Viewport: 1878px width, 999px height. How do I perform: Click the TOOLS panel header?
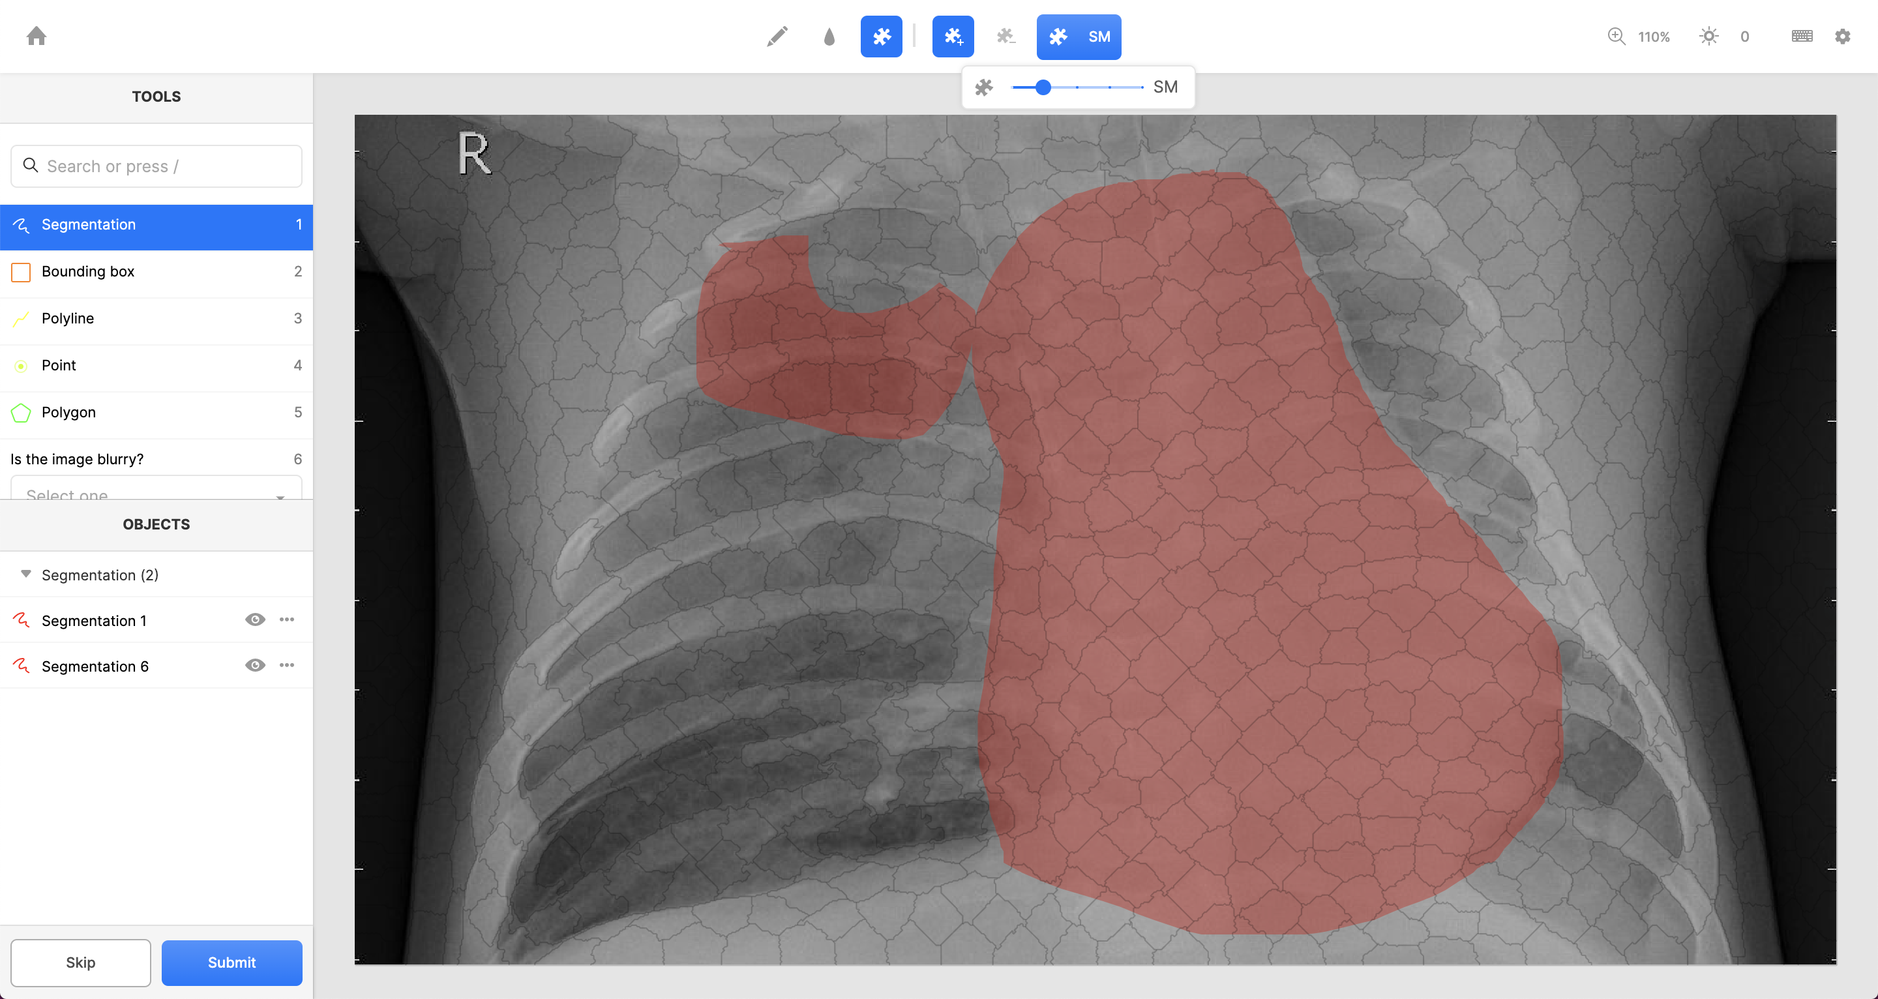[156, 97]
